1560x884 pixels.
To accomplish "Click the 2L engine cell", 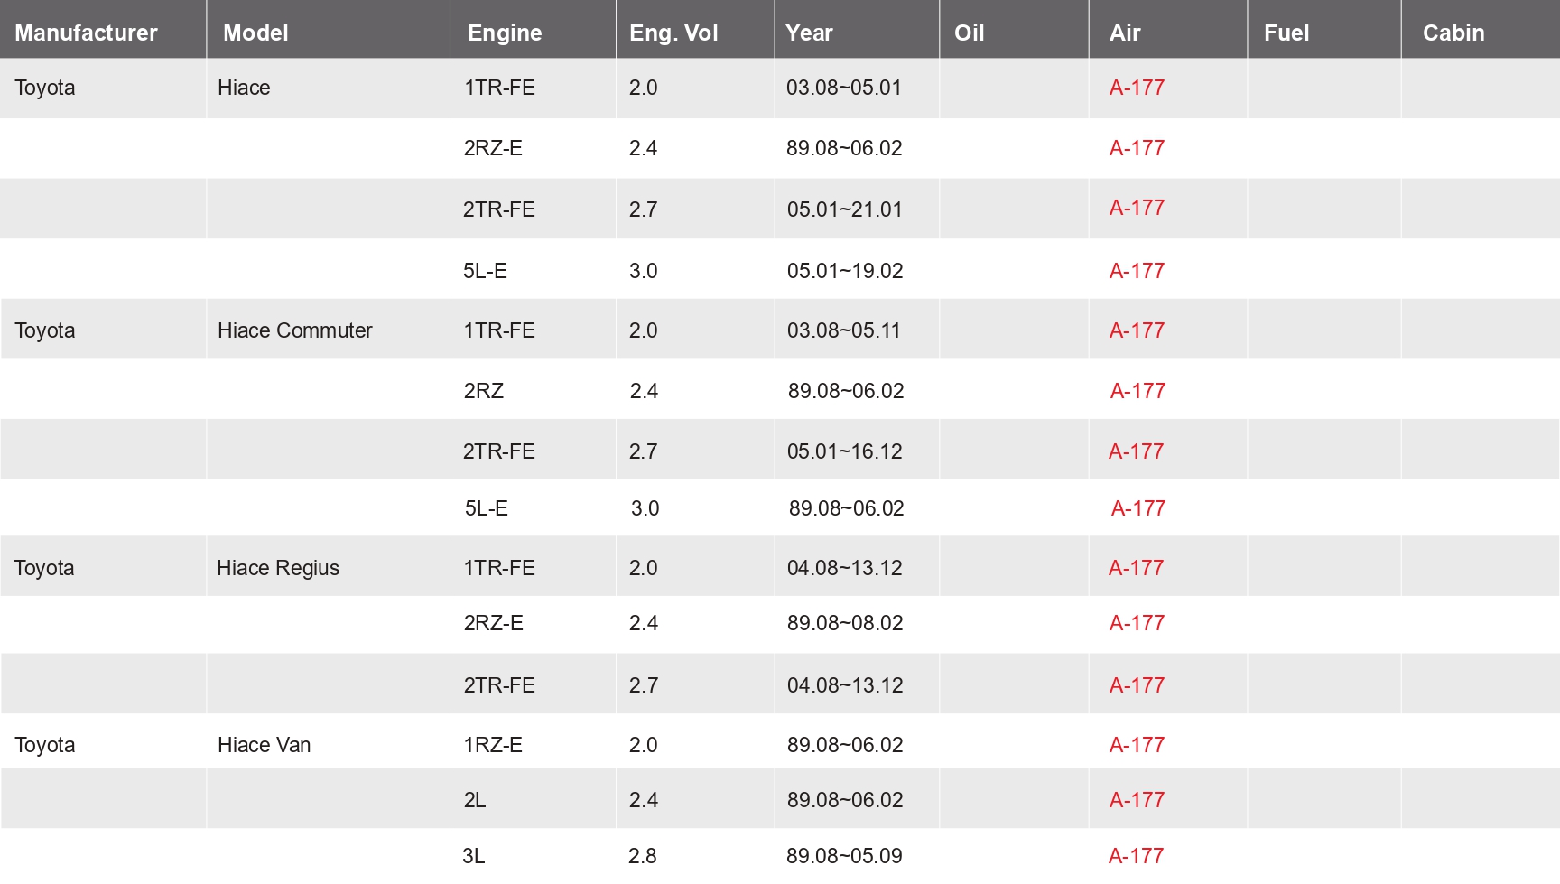I will point(475,800).
